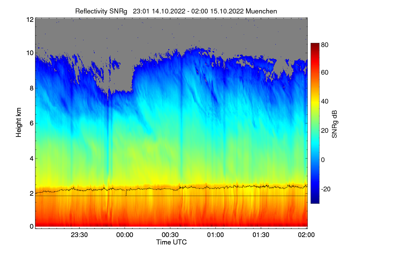Viewport: 404px width, 269px height.
Task: Click the height tick label 12
Action: (x=30, y=20)
